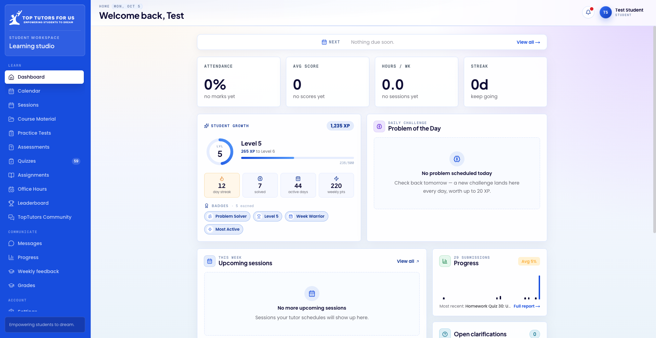Screen dimensions: 656x338
Task: Click the tallest bar in Progress chart
Action: (539, 287)
